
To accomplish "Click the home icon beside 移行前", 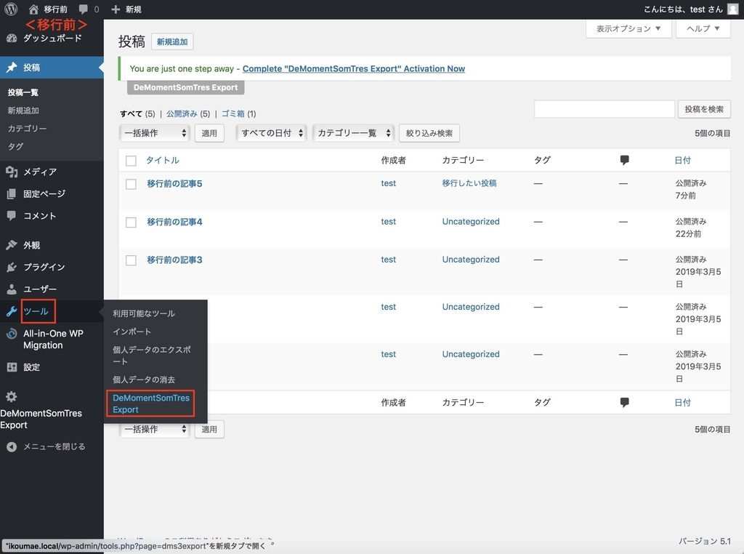I will point(33,9).
